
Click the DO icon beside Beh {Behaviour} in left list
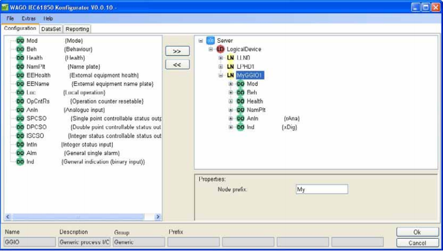tap(20, 49)
